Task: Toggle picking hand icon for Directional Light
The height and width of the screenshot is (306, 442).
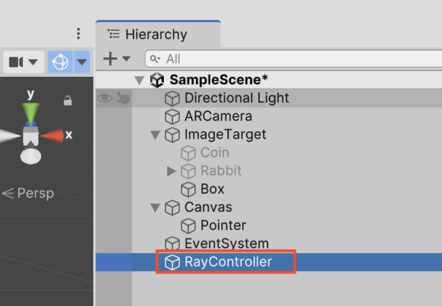Action: point(123,98)
